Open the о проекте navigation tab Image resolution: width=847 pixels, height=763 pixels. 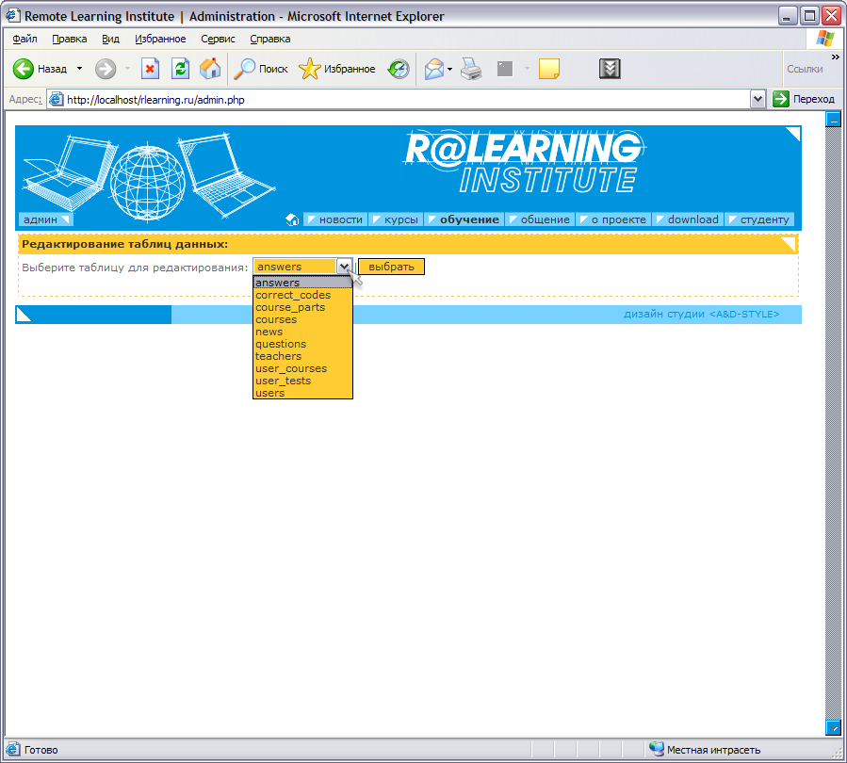[613, 219]
